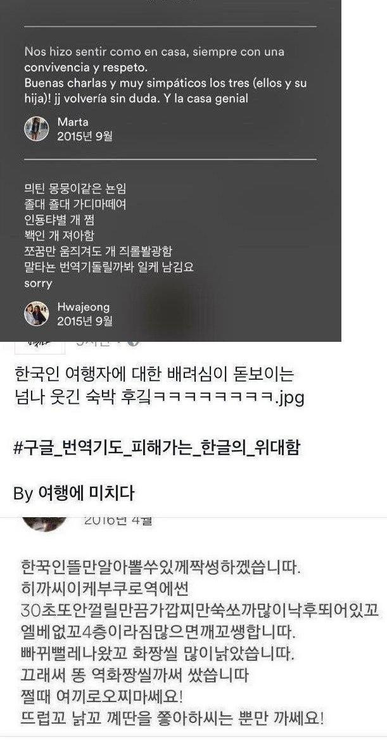This screenshot has width=387, height=740.
Task: Click the reviewer name Hwajeong
Action: pos(84,307)
